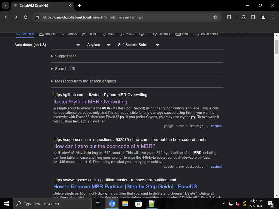Close the CollabVM SearXNG tab

coord(70,5)
